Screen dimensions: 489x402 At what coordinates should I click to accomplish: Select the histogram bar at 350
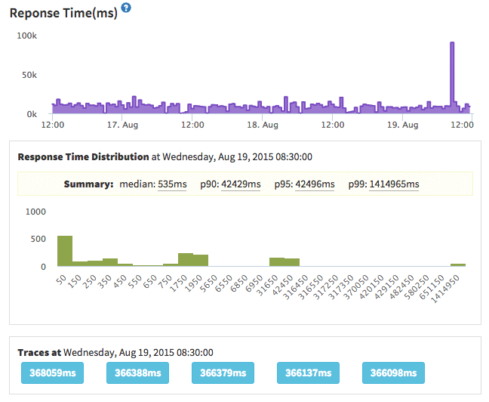(x=110, y=262)
